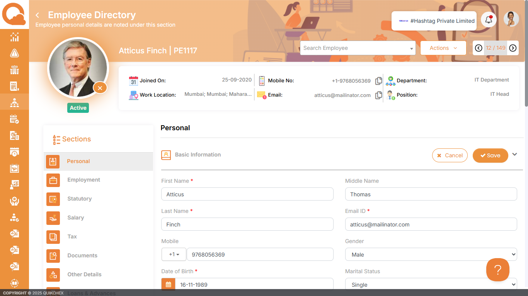Click the 12 / 149 record counter
528x296 pixels.
click(496, 48)
